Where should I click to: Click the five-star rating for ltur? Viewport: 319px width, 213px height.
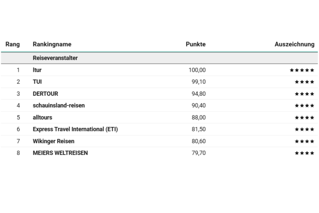point(302,70)
